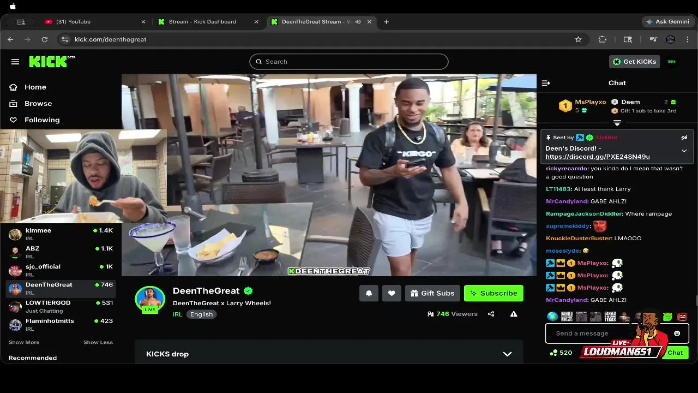Click DeenTheGreat's LIVE avatar

pos(150,300)
